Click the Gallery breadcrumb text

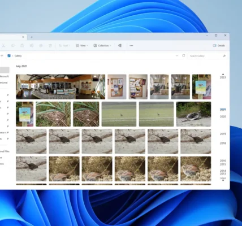(18, 56)
